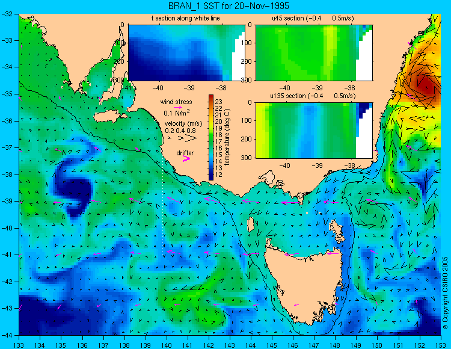
Task: Click the magenta drifter arrow symbol in legend
Action: (x=186, y=158)
